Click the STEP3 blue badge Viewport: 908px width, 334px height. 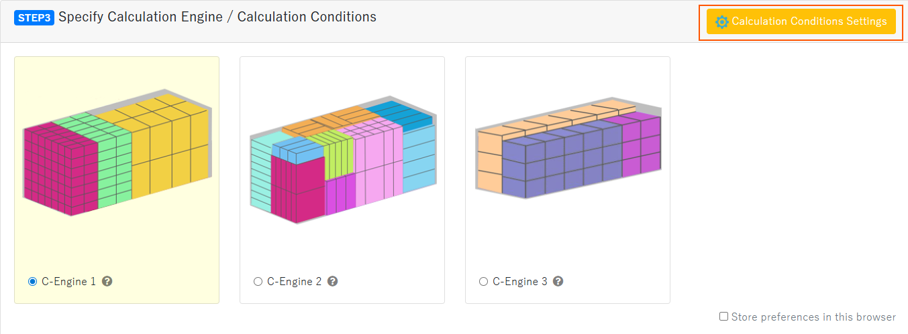click(x=34, y=17)
